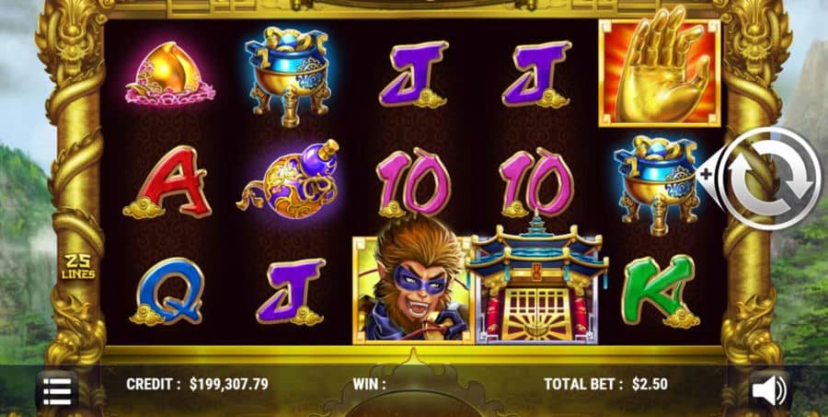Open the hamburger menu icon
This screenshot has width=828, height=417.
pos(58,391)
